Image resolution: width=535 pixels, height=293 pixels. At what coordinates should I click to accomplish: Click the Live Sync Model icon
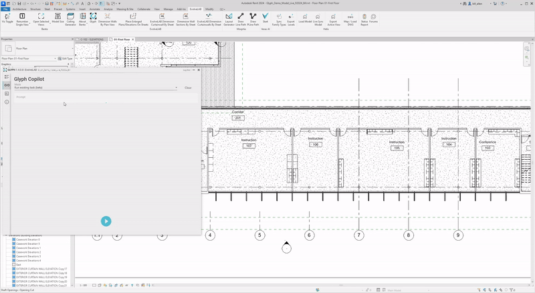[318, 17]
